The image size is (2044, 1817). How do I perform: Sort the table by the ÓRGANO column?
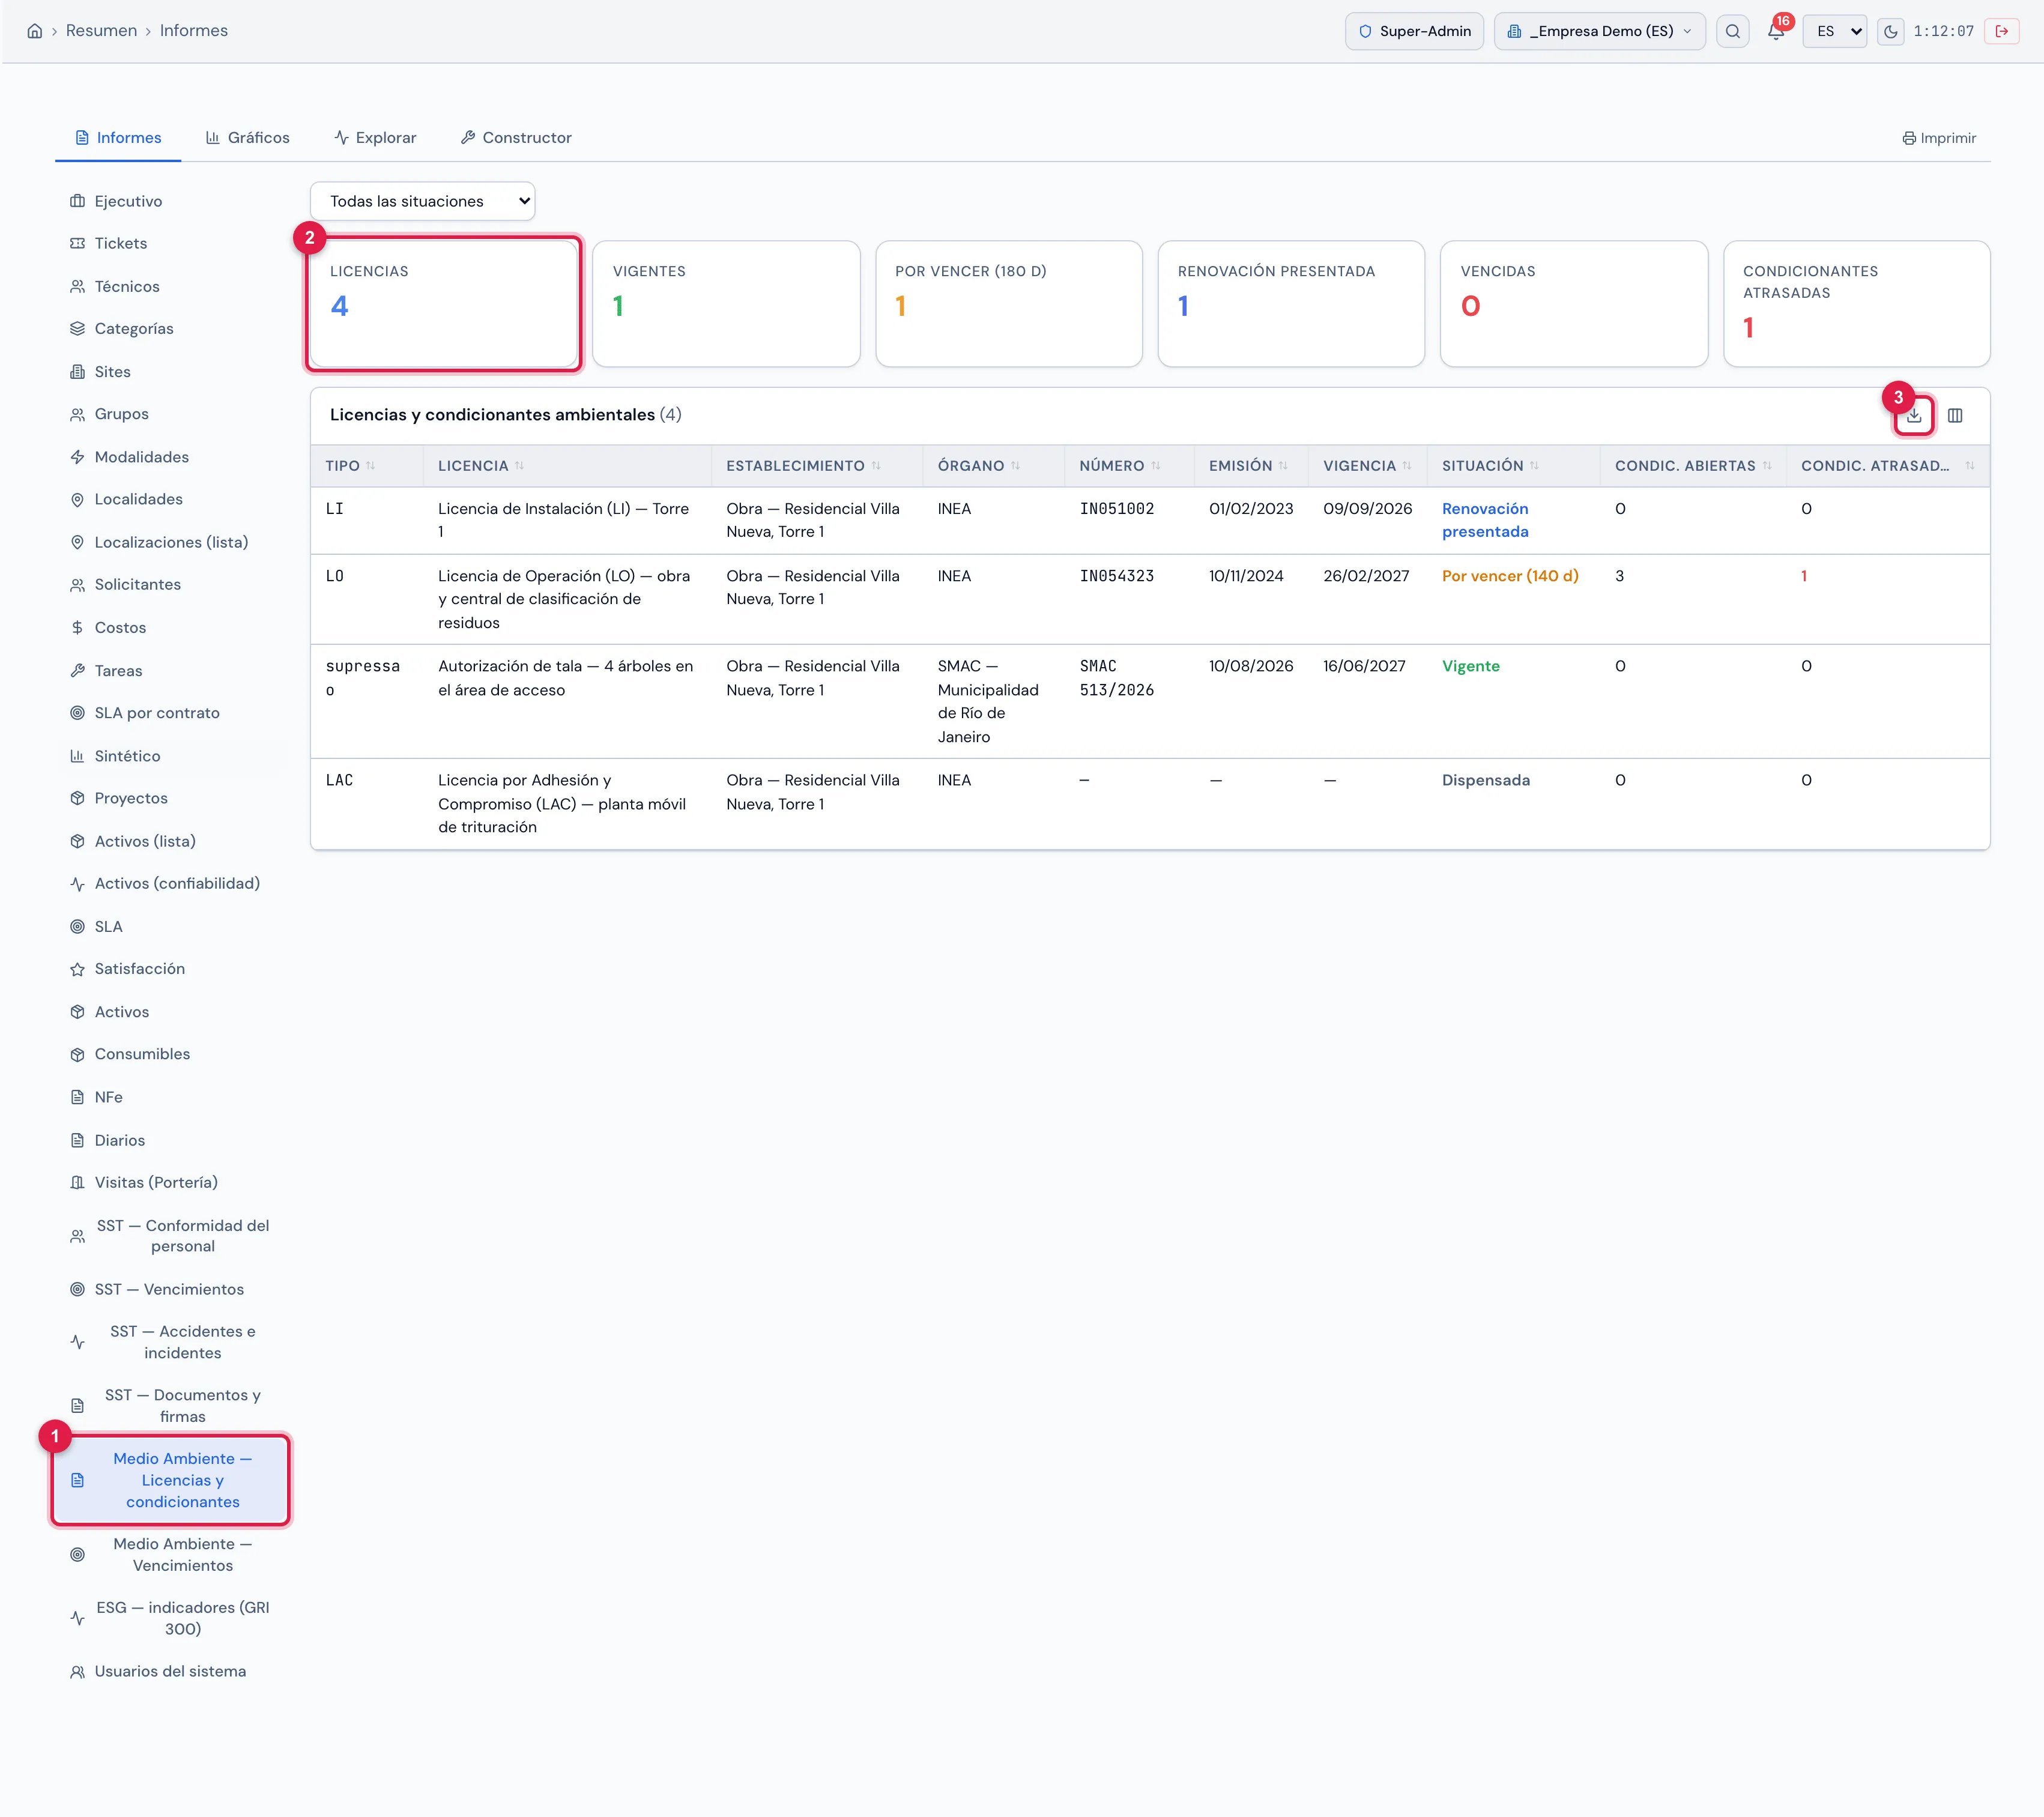coord(978,466)
